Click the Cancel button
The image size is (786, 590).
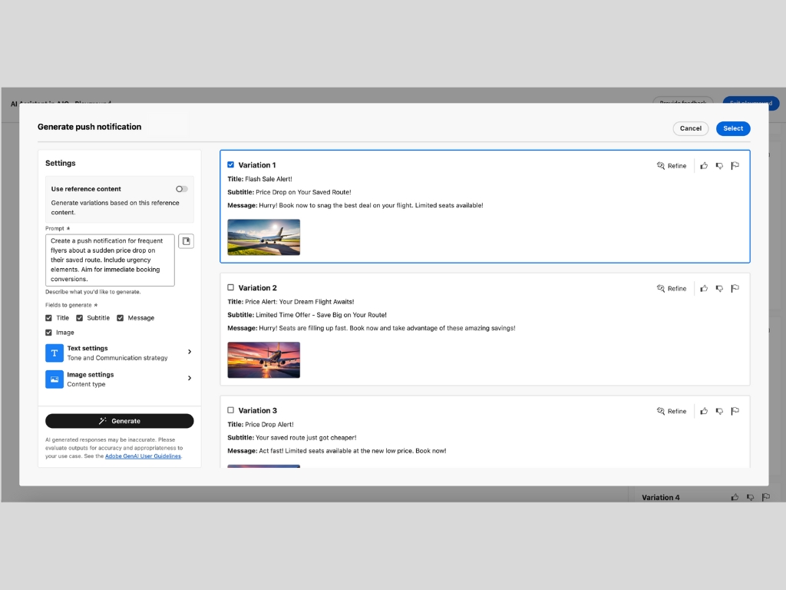point(690,128)
